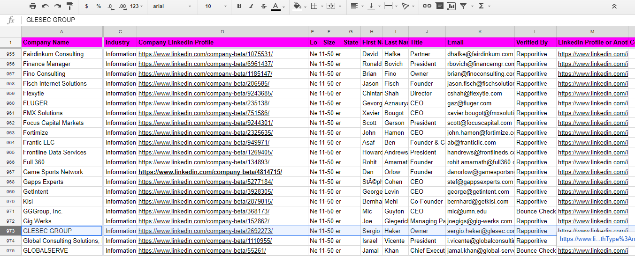Select the GLESEC GROUP cell
This screenshot has height=256, width=635.
coord(61,231)
